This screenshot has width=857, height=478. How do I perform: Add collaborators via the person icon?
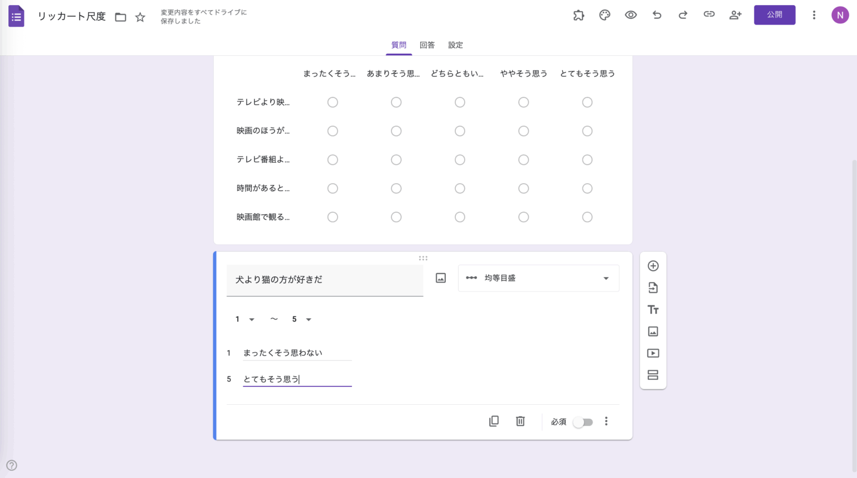point(735,15)
